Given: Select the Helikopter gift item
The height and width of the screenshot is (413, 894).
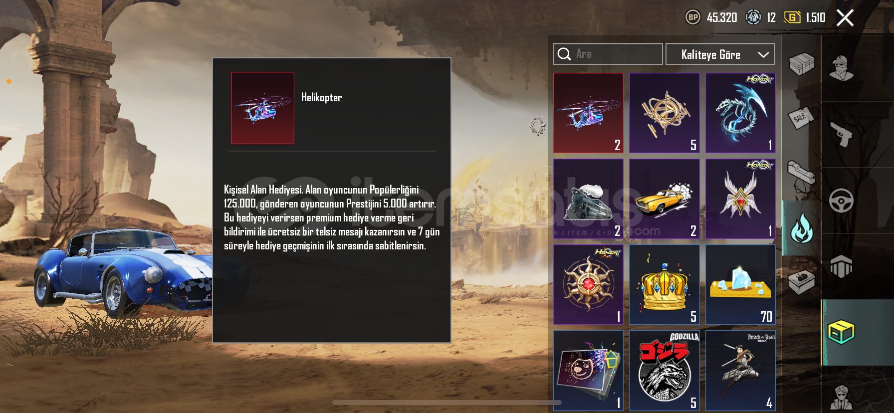Looking at the screenshot, I should (588, 113).
